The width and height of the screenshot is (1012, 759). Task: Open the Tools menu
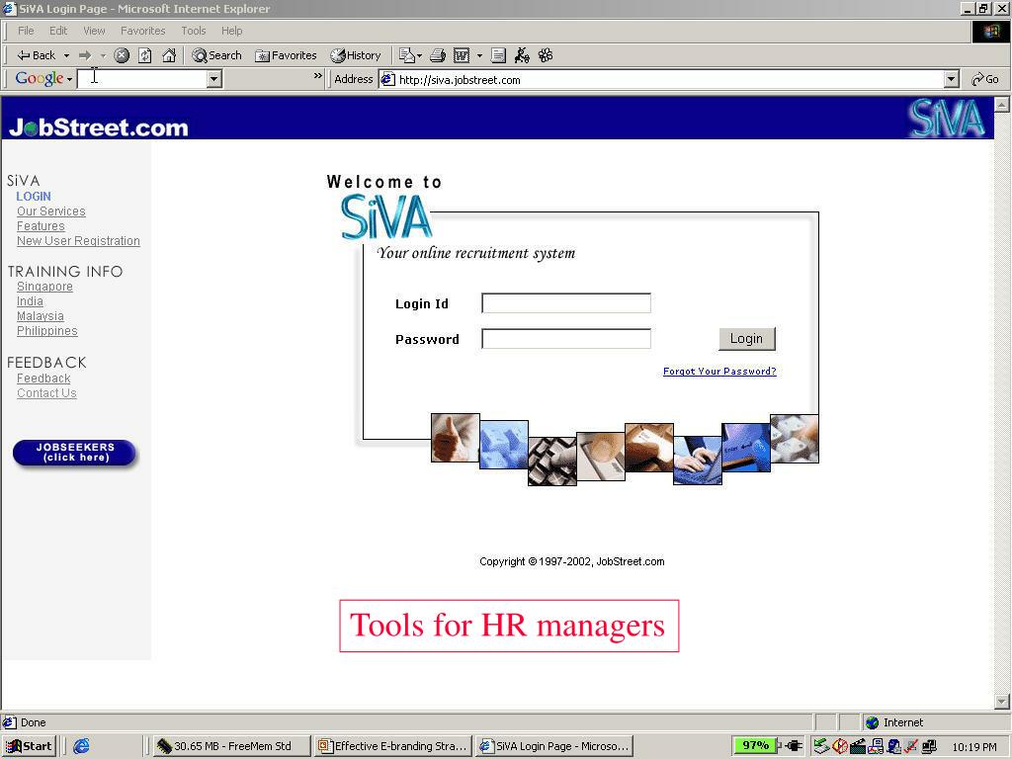coord(193,31)
